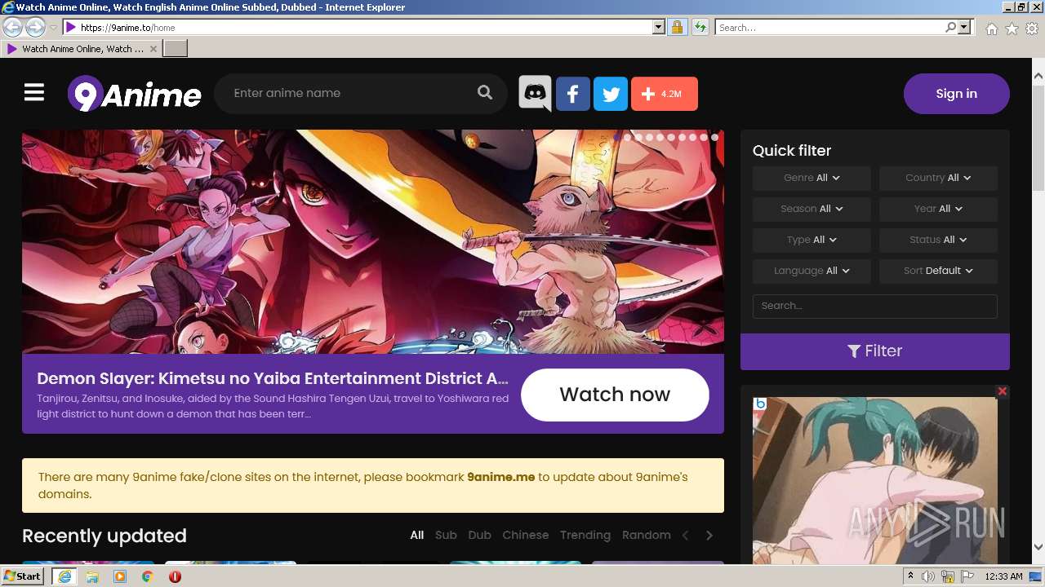Open the browser Home icon

tap(991, 29)
